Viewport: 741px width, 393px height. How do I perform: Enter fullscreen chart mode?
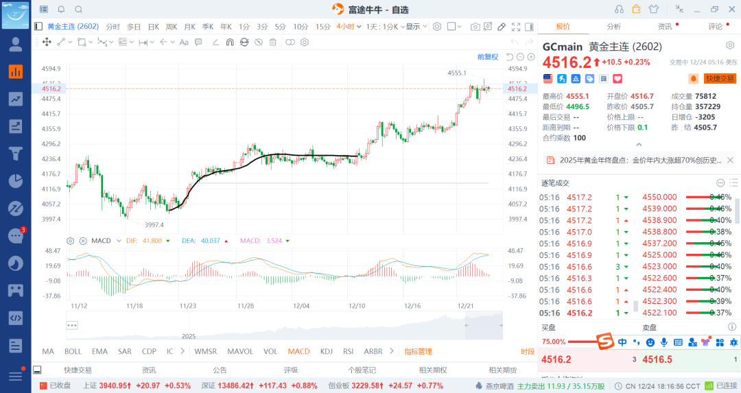click(x=516, y=27)
